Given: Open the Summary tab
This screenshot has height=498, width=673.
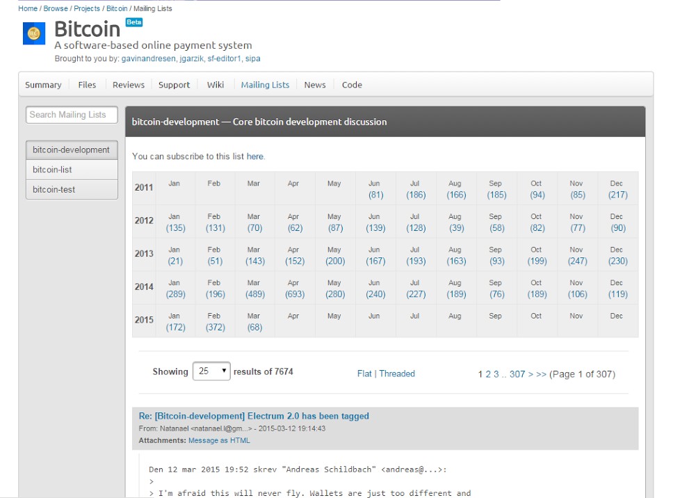Looking at the screenshot, I should (x=43, y=85).
